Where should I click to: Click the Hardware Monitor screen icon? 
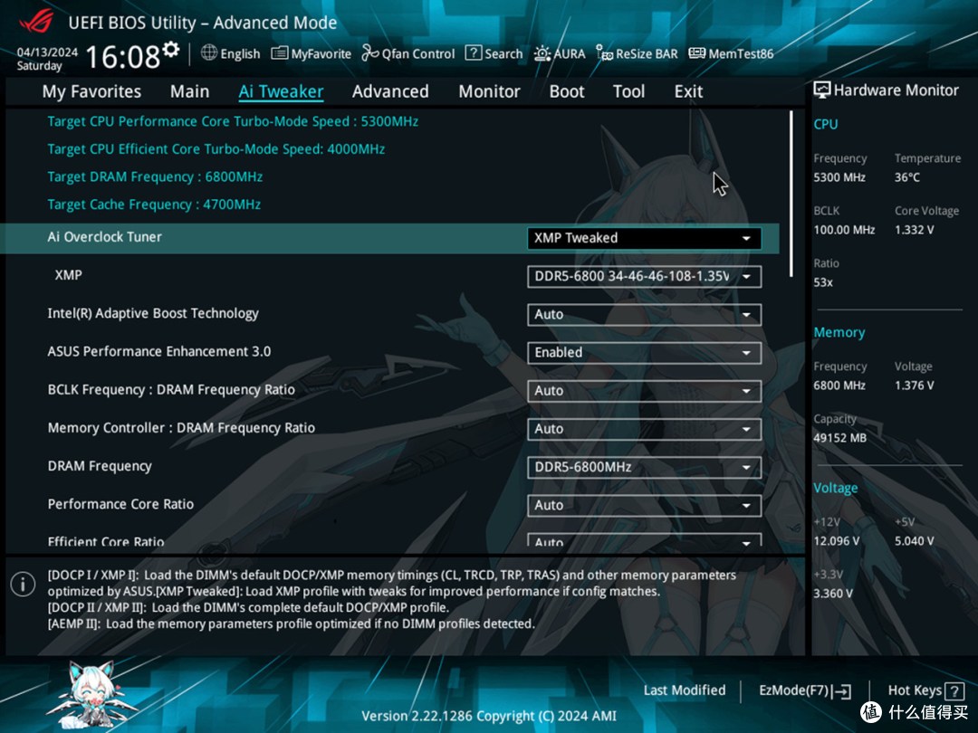click(x=822, y=90)
